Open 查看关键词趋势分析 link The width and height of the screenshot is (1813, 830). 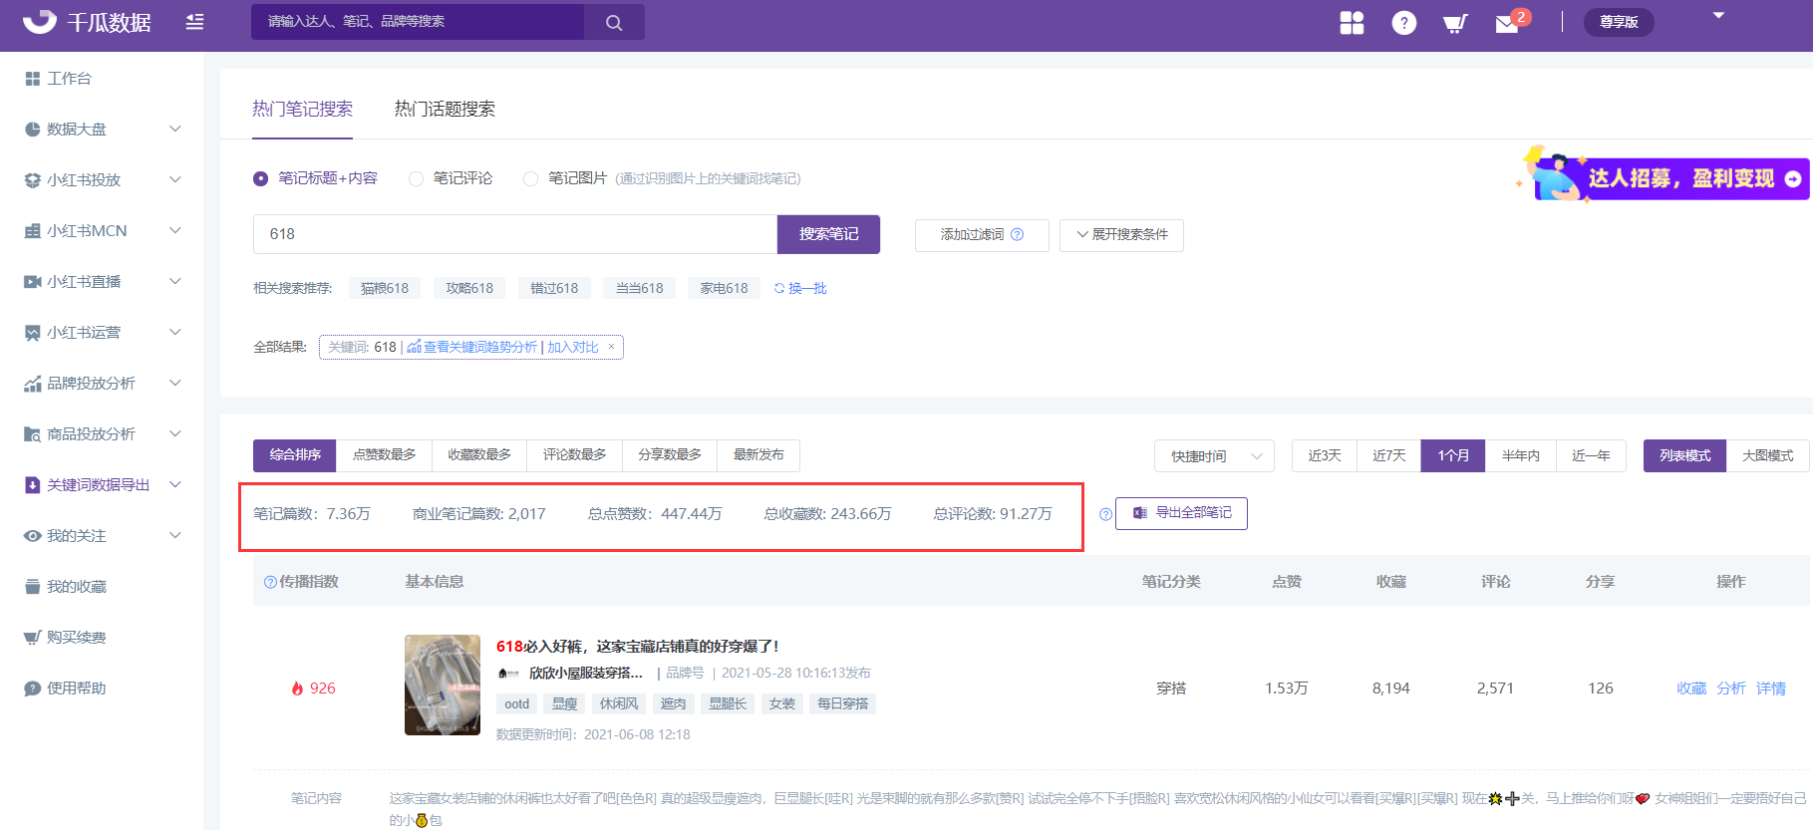coord(472,347)
